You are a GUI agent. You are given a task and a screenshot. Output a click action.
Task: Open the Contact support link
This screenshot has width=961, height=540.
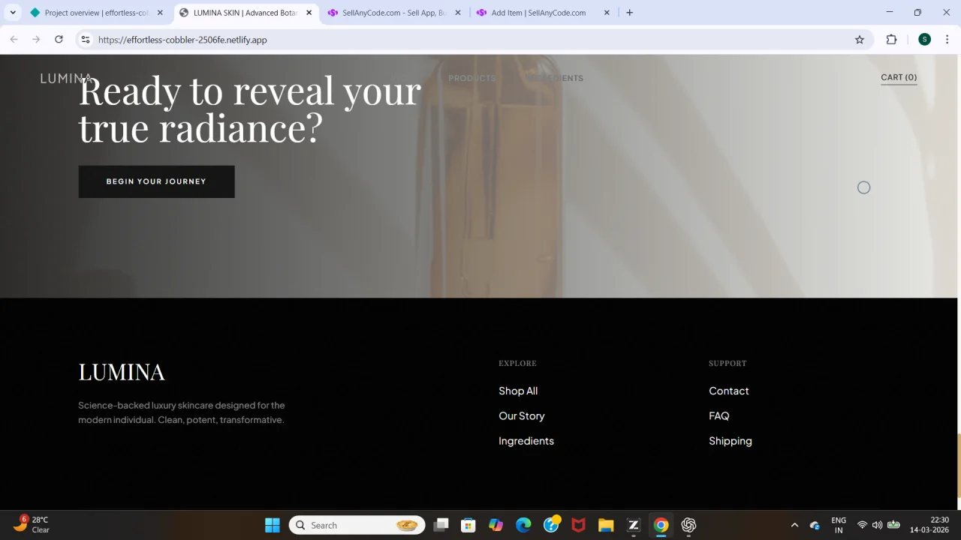pos(729,391)
